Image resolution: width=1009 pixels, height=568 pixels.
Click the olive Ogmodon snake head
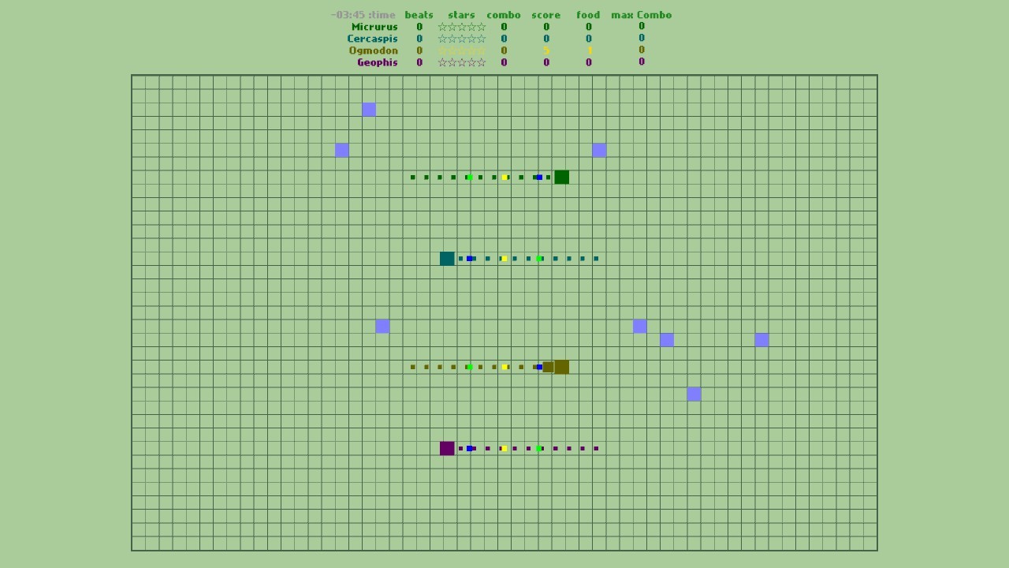(x=561, y=366)
